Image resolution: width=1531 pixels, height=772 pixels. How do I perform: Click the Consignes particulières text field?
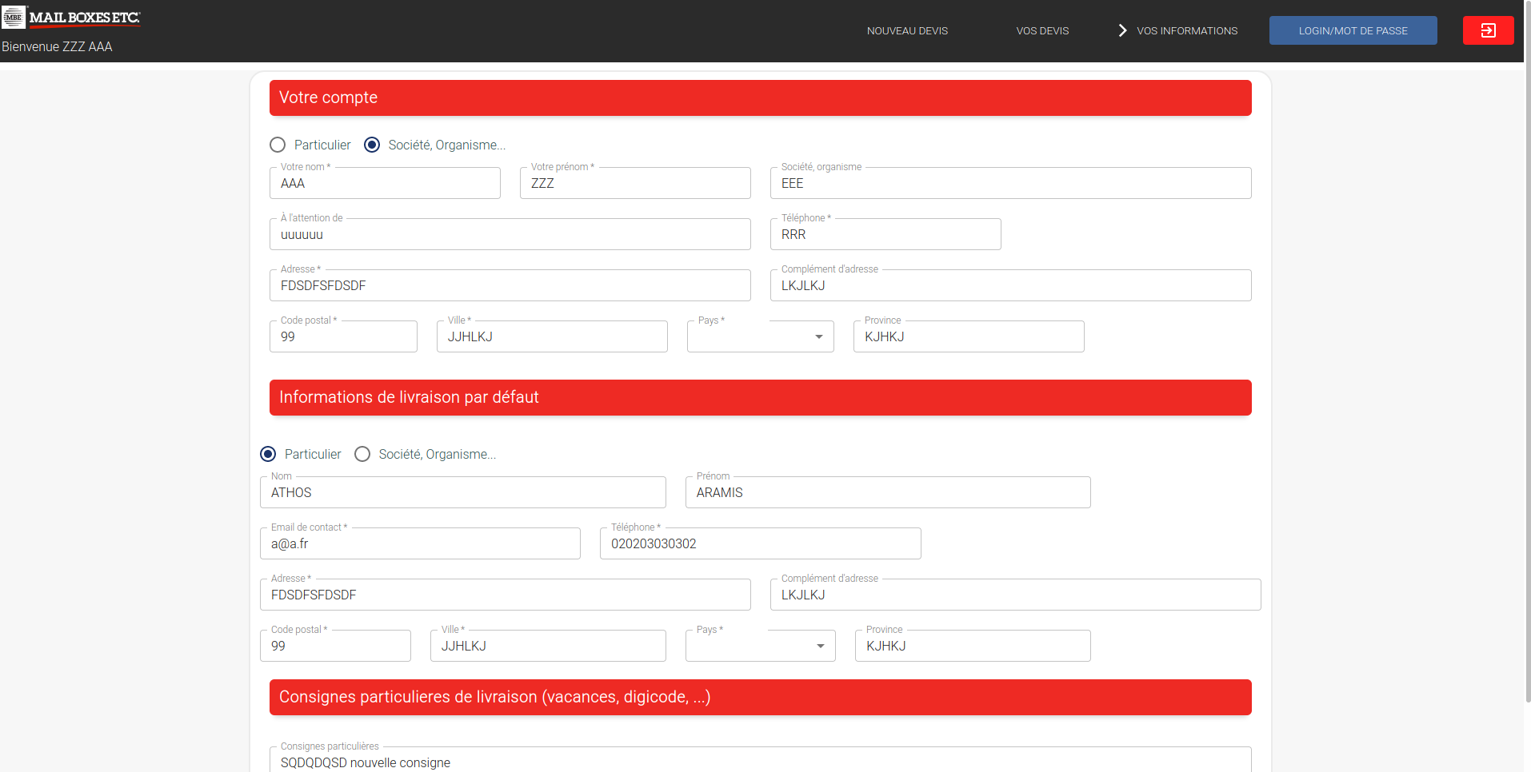point(760,762)
